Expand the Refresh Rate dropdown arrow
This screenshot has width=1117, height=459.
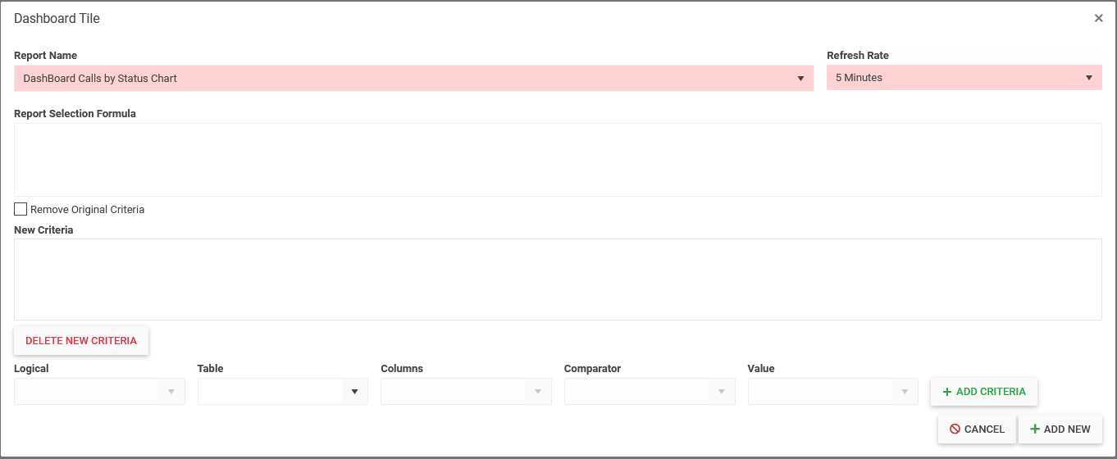pos(1089,79)
